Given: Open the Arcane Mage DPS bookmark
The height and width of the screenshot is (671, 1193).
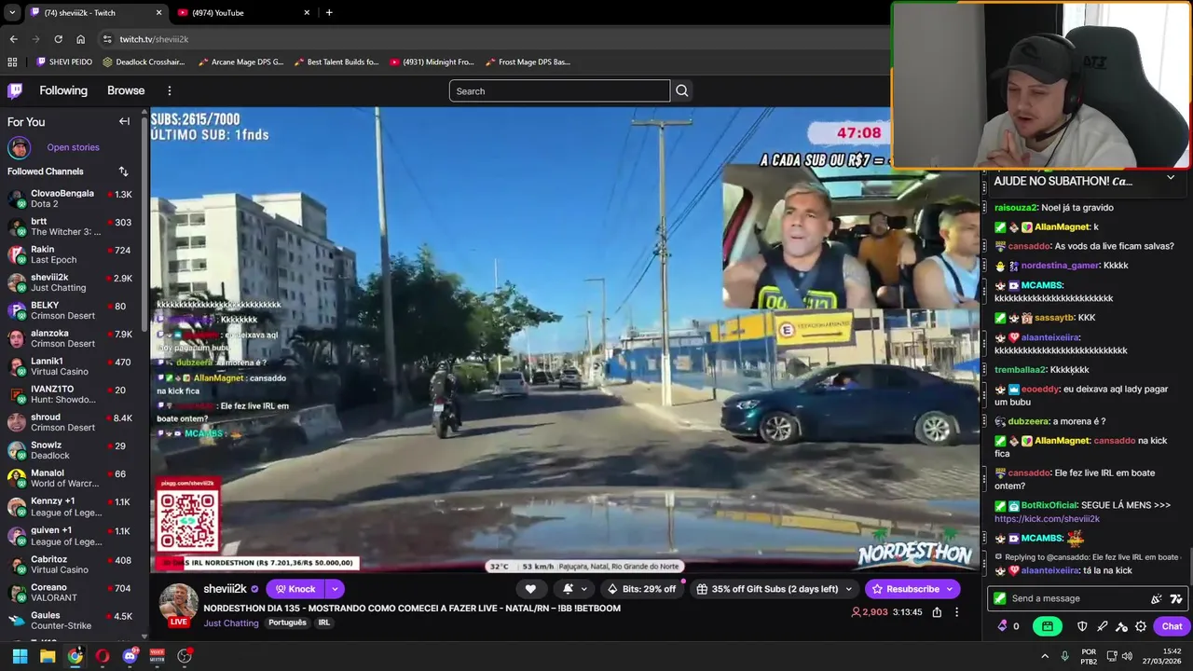Looking at the screenshot, I should [x=240, y=62].
